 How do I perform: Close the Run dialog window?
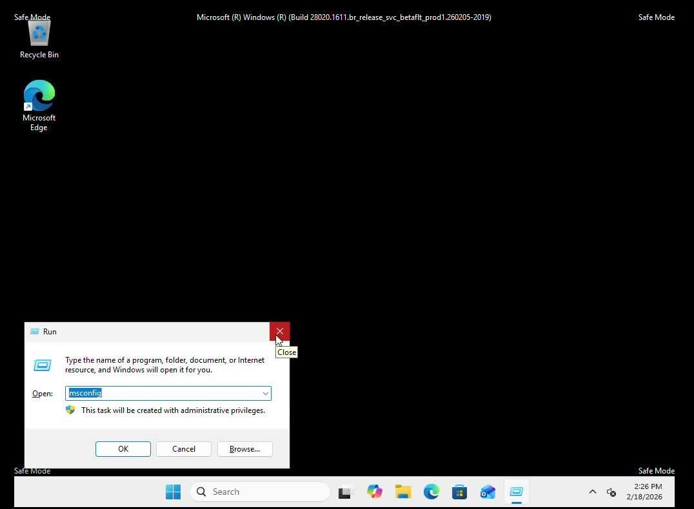coord(279,331)
